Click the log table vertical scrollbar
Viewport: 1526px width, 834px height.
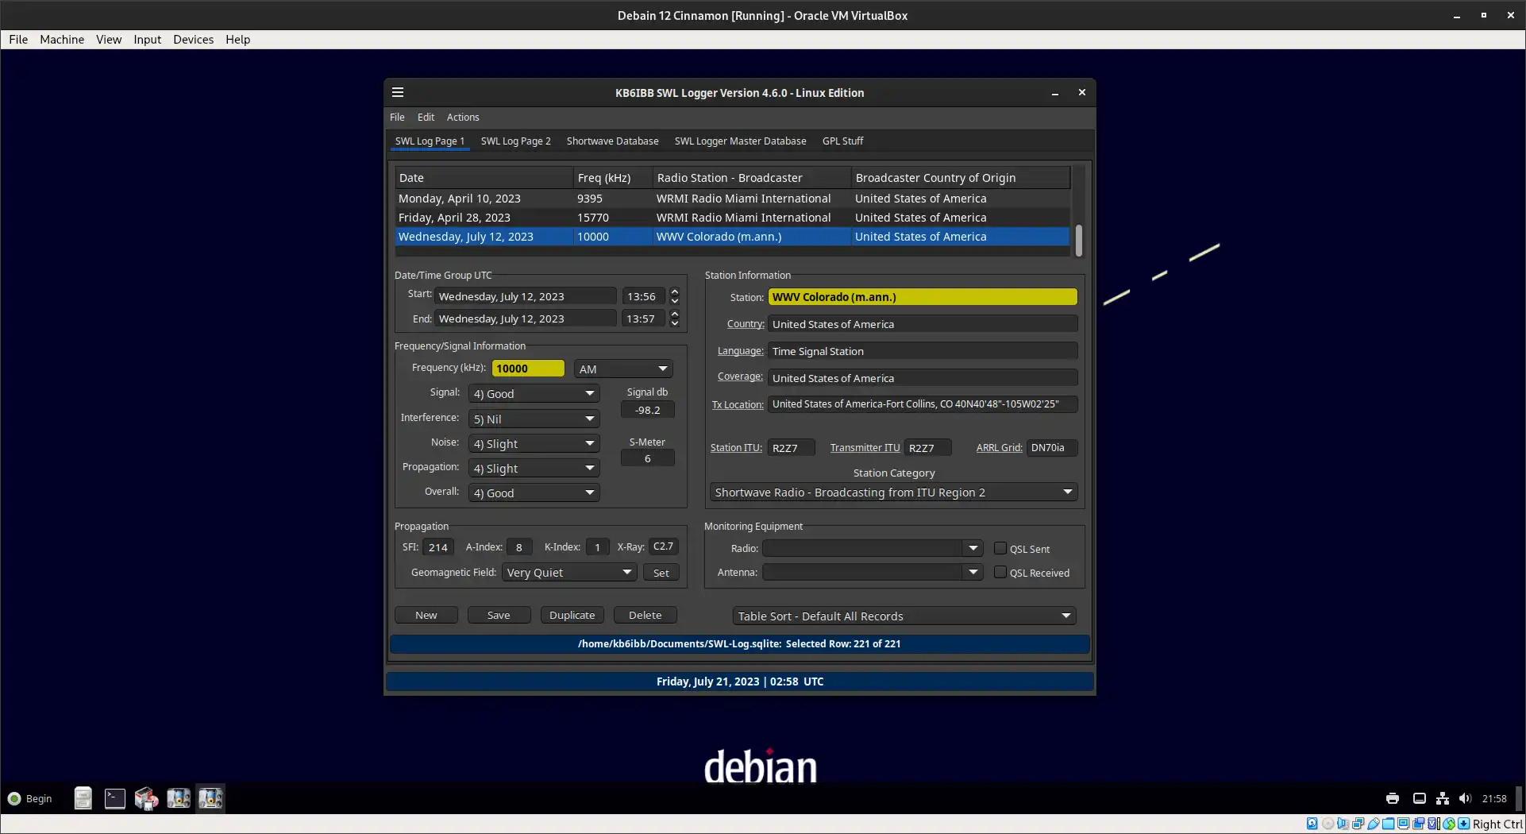point(1078,241)
